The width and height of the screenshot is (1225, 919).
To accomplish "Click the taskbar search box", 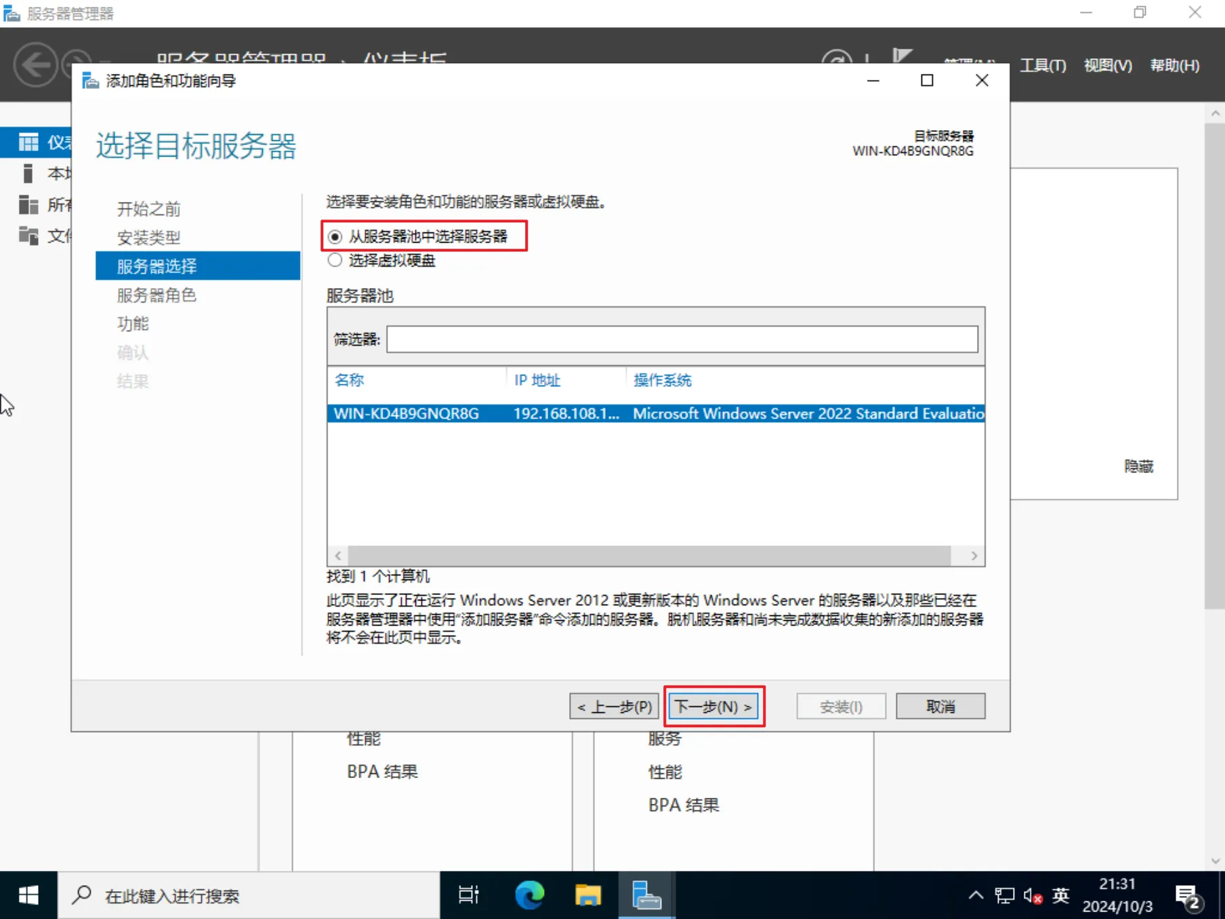I will 249,895.
